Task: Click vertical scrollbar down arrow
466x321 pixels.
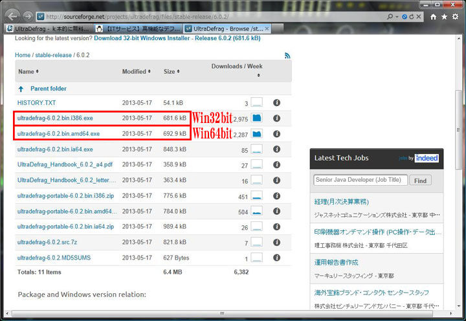Action: pos(459,306)
